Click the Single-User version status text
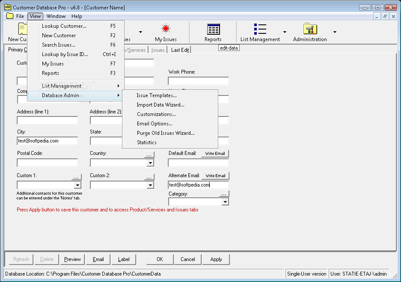This screenshot has width=401, height=282. point(306,274)
